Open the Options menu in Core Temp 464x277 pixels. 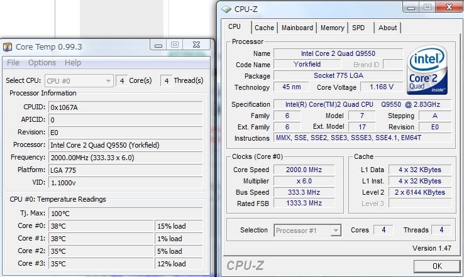[x=42, y=63]
